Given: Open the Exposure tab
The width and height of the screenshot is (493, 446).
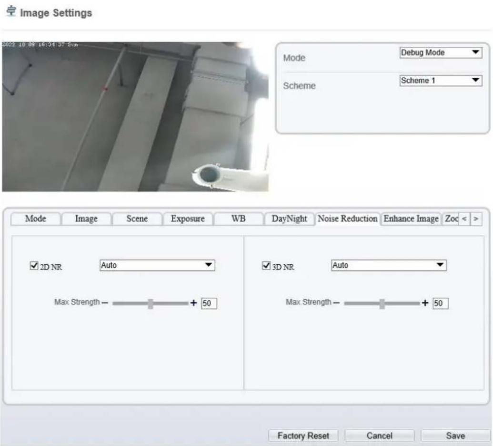Looking at the screenshot, I should point(188,219).
